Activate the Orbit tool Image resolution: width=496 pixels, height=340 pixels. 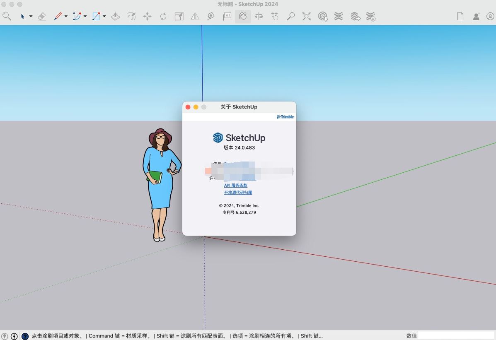259,16
